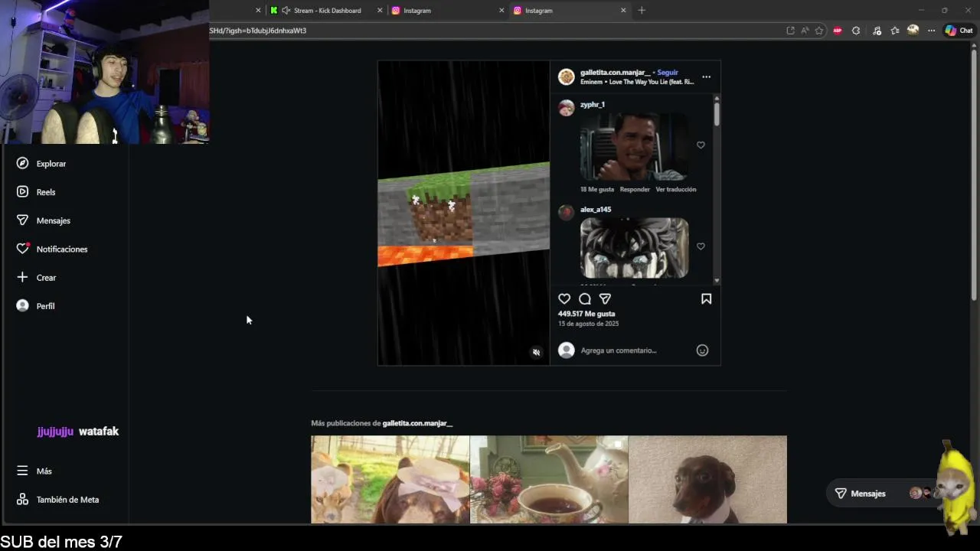This screenshot has height=551, width=980.
Task: Open the dog with hat post thumbnail
Action: (x=390, y=480)
